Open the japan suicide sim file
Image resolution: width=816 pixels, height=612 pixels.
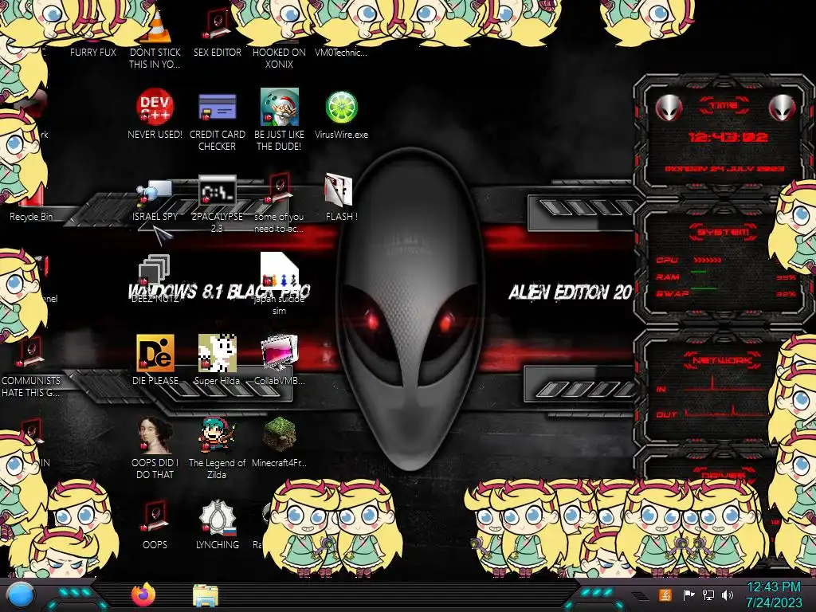280,271
